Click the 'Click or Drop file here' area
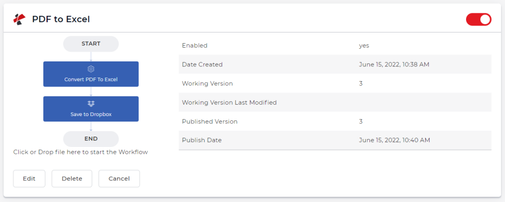 coord(80,152)
